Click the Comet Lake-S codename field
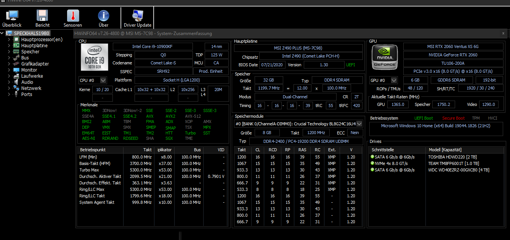 point(163,63)
